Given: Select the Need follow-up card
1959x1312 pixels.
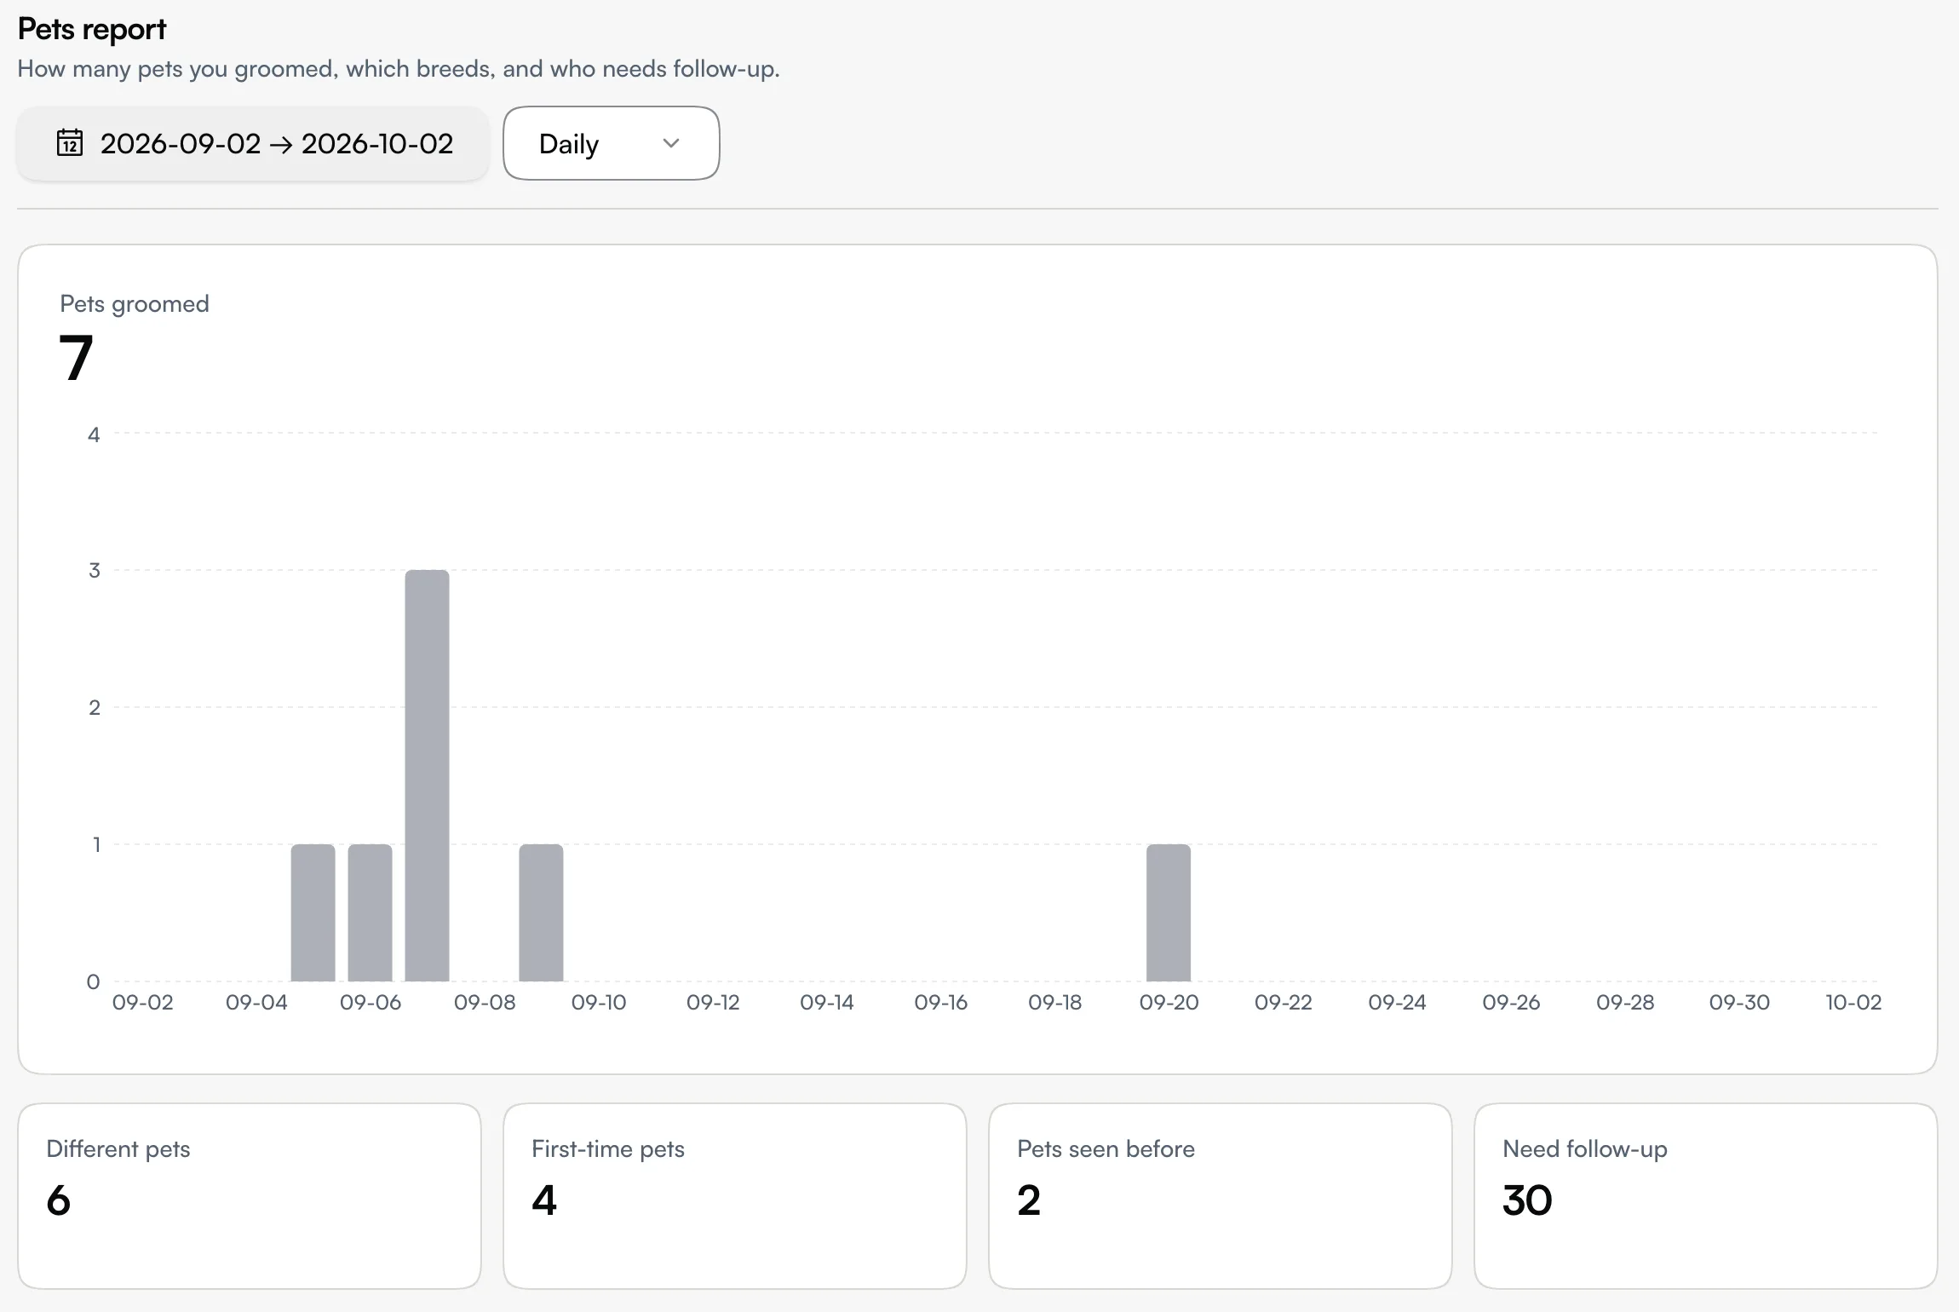Looking at the screenshot, I should pos(1706,1196).
